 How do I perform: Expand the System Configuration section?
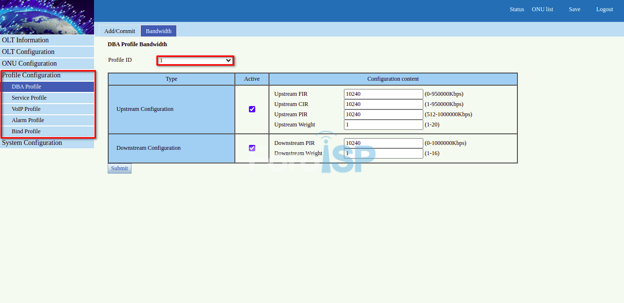coord(32,143)
